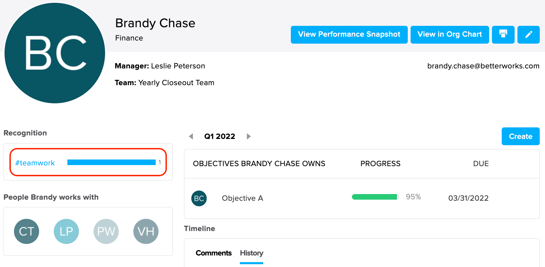
Task: Open CT coworker avatar
Action: [x=27, y=231]
